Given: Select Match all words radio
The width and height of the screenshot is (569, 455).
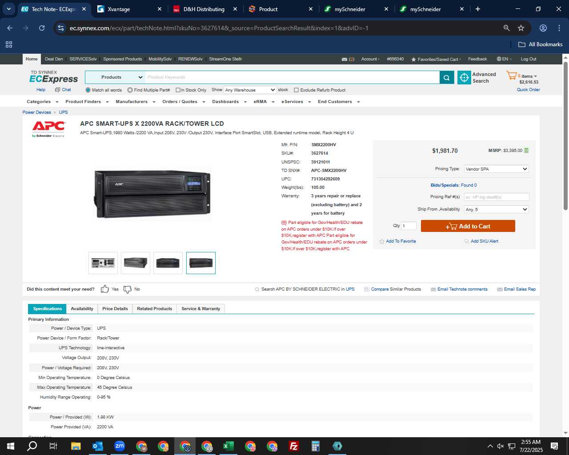Looking at the screenshot, I should click(88, 90).
